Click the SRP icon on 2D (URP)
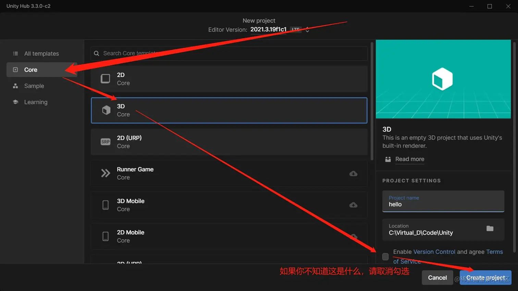The width and height of the screenshot is (518, 291). 105,142
